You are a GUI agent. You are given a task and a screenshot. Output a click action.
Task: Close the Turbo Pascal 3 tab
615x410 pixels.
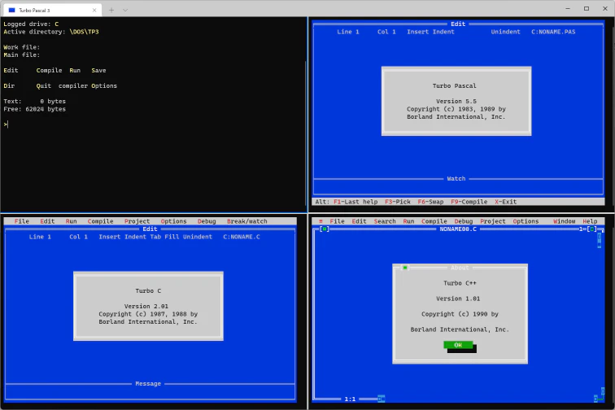94,11
